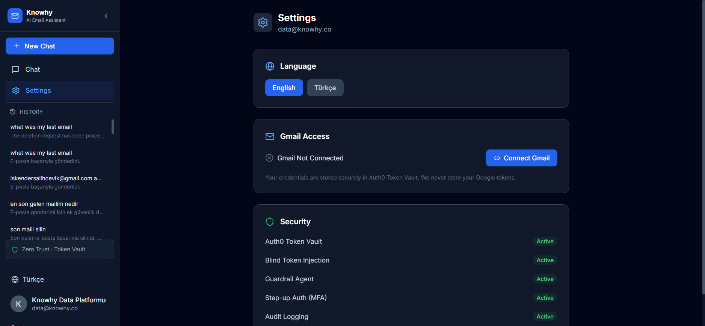The height and width of the screenshot is (326, 705).
Task: Click the history list scrollbar
Action: 113,127
